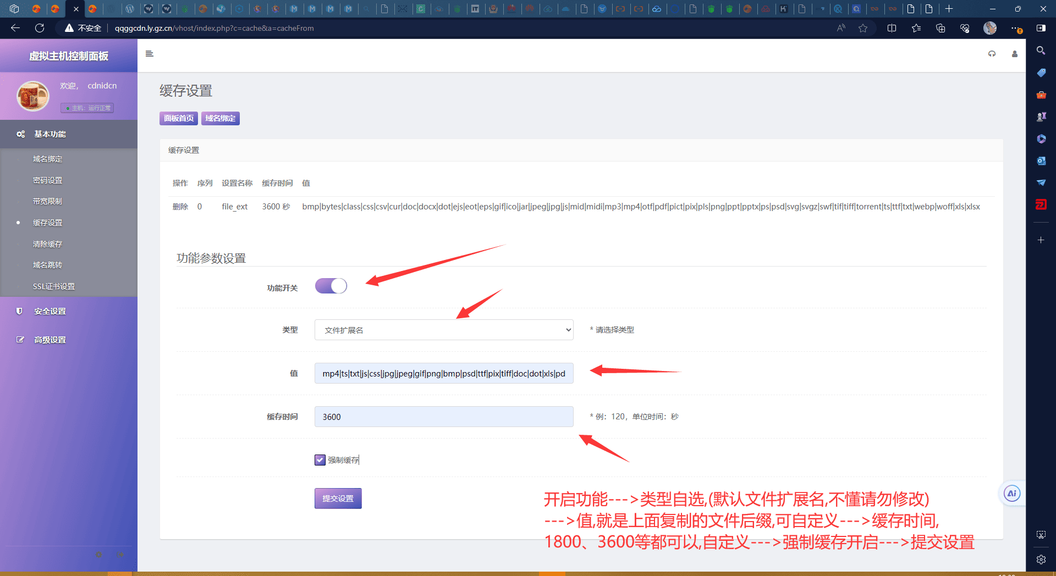The width and height of the screenshot is (1056, 576).
Task: Toggle the 功能开关 switch off
Action: pos(331,286)
